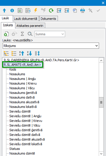Select the R.SL.DARBINIEKA GRUPA tree node
The width and height of the screenshot is (106, 156).
click(x=41, y=60)
